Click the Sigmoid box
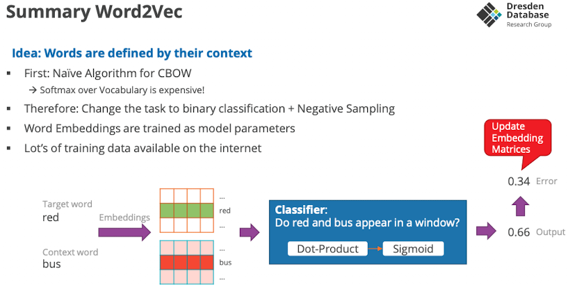Image resolution: width=568 pixels, height=287 pixels. 413,249
